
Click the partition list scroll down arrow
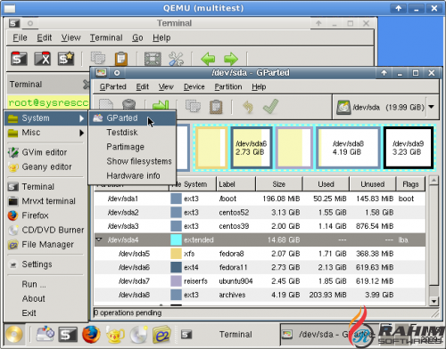pos(434,301)
